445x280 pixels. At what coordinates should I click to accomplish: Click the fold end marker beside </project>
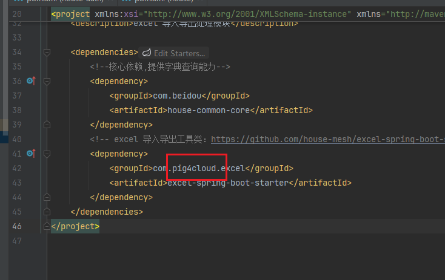tap(47, 226)
